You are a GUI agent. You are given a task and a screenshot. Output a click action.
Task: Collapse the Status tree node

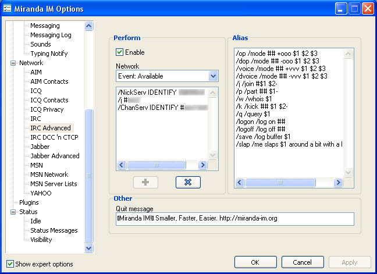click(x=13, y=212)
